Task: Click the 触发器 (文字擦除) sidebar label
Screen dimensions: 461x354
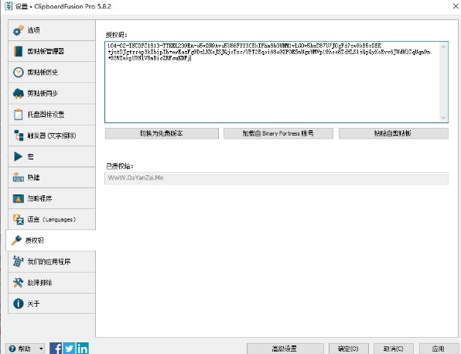Action: (52, 136)
